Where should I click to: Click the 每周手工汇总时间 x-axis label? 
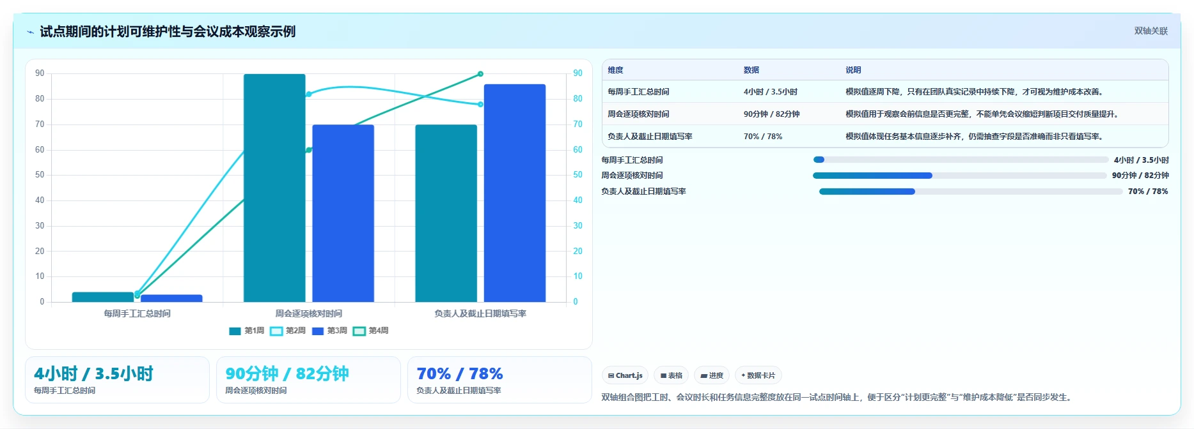pyautogui.click(x=137, y=313)
